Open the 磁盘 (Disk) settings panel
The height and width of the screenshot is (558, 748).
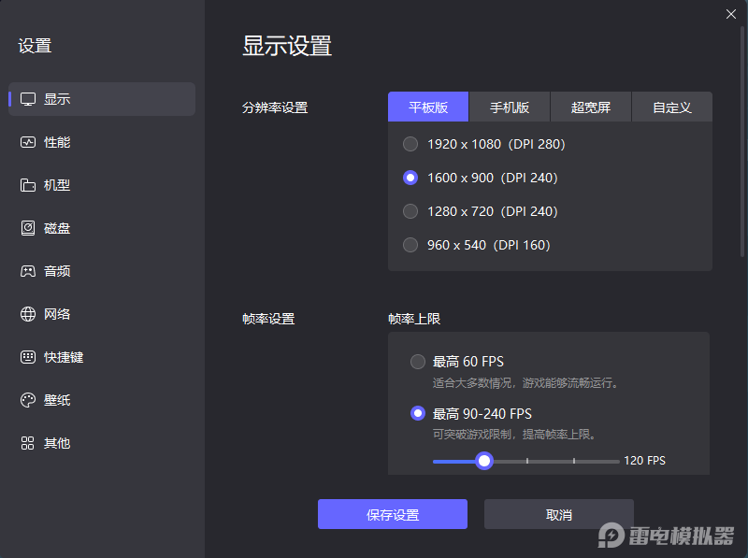pyautogui.click(x=56, y=228)
